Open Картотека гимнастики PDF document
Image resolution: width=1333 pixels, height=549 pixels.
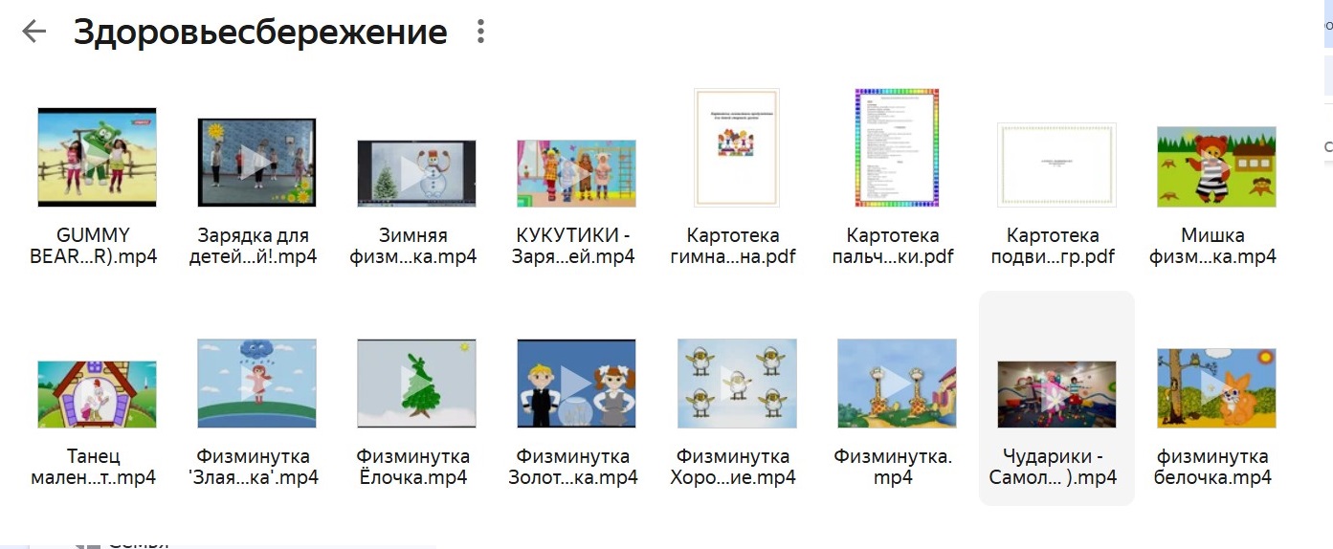click(x=736, y=147)
